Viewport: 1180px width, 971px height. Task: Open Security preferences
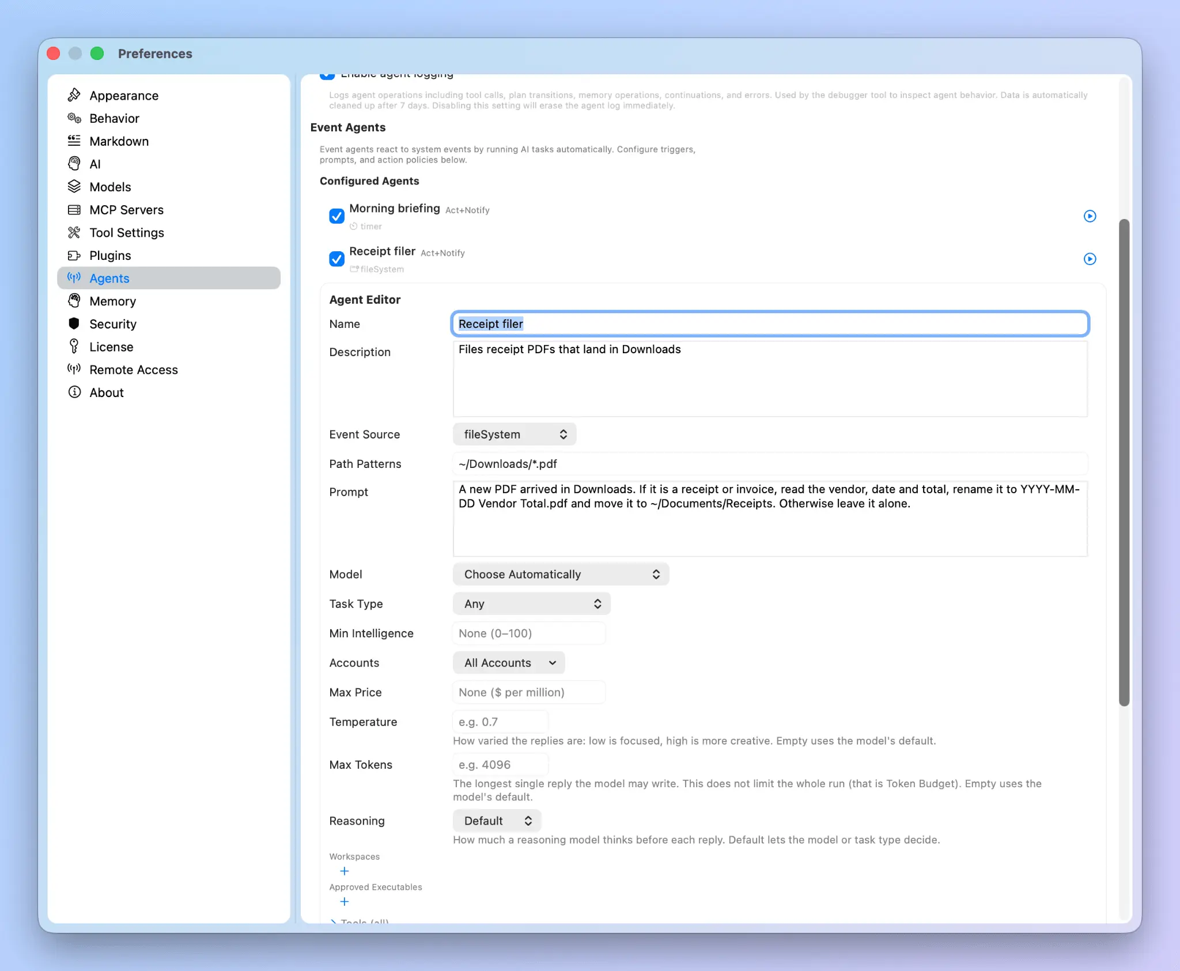click(169, 324)
